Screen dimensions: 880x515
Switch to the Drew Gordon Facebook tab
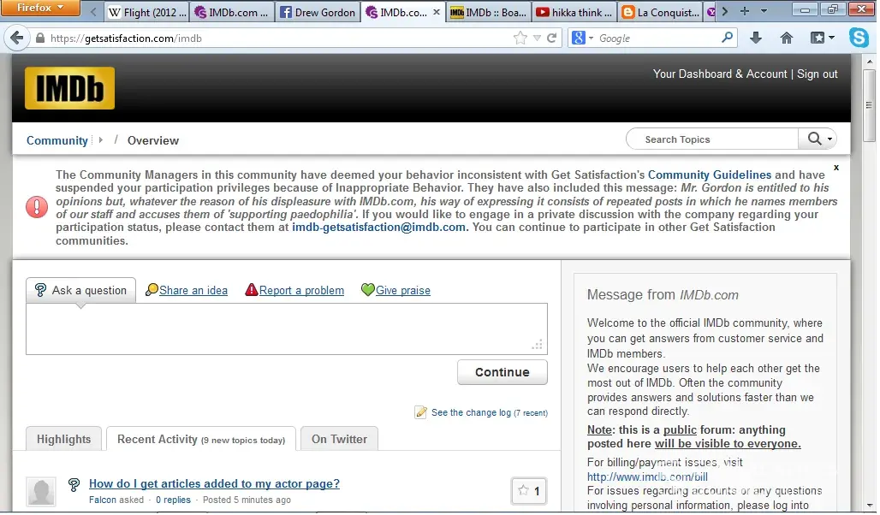318,12
